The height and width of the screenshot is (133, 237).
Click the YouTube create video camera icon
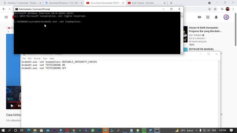200,17
